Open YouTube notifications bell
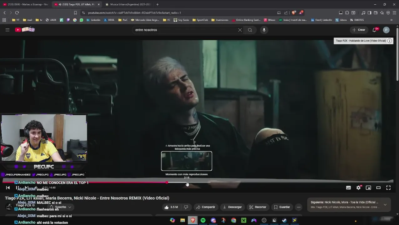Image resolution: width=399 pixels, height=225 pixels. point(375,30)
